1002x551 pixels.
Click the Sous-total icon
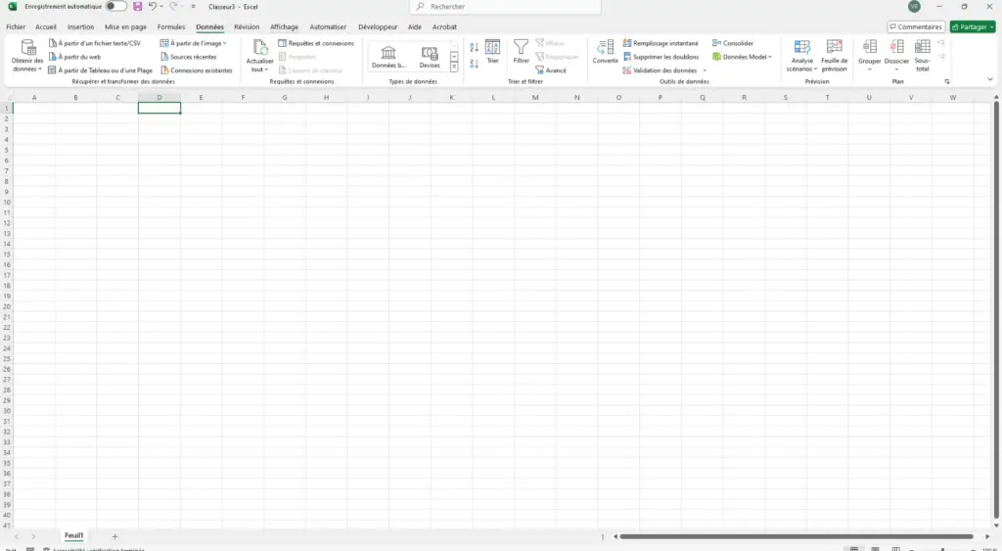(x=922, y=47)
